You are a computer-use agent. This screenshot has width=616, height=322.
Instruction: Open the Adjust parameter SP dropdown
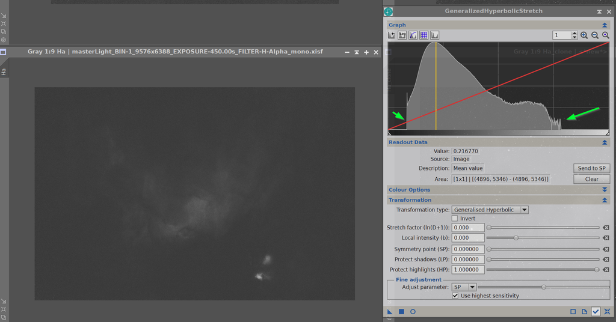pyautogui.click(x=464, y=287)
